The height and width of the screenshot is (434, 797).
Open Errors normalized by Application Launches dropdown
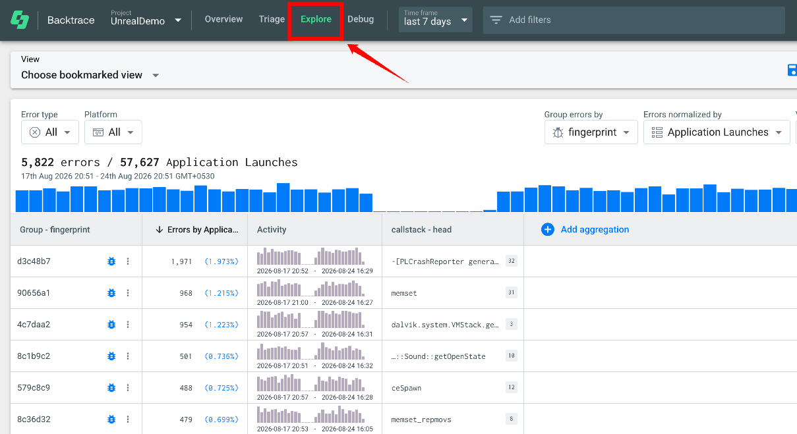pyautogui.click(x=717, y=132)
